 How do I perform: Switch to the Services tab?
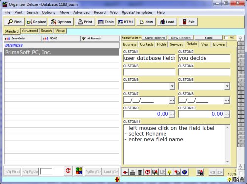[176, 44]
